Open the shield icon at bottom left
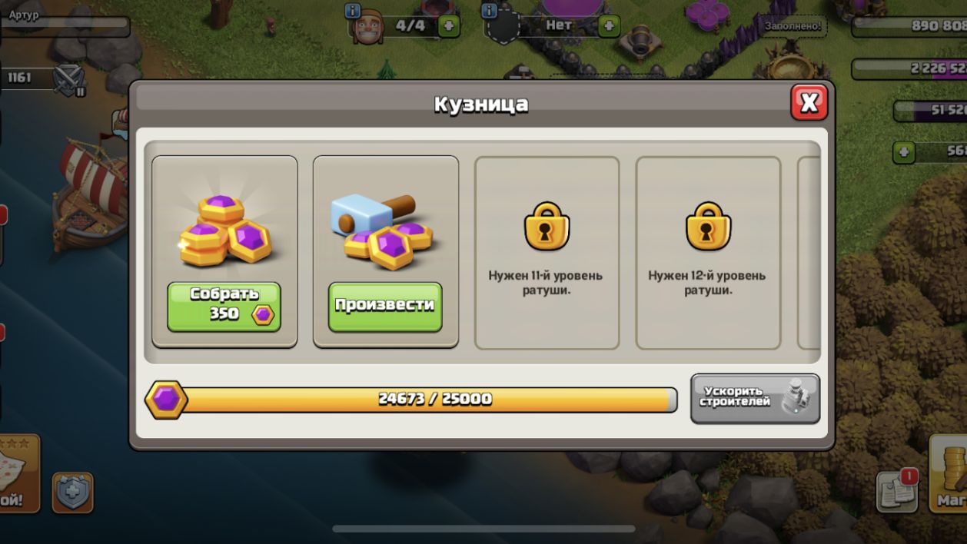Image resolution: width=967 pixels, height=544 pixels. [x=73, y=493]
